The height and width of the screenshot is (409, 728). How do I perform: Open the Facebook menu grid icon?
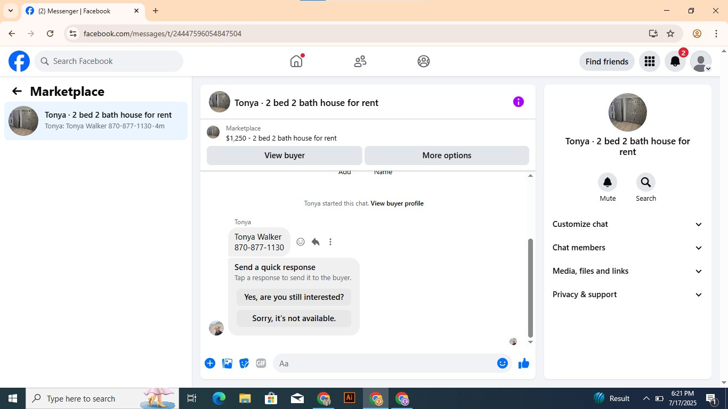coord(649,61)
